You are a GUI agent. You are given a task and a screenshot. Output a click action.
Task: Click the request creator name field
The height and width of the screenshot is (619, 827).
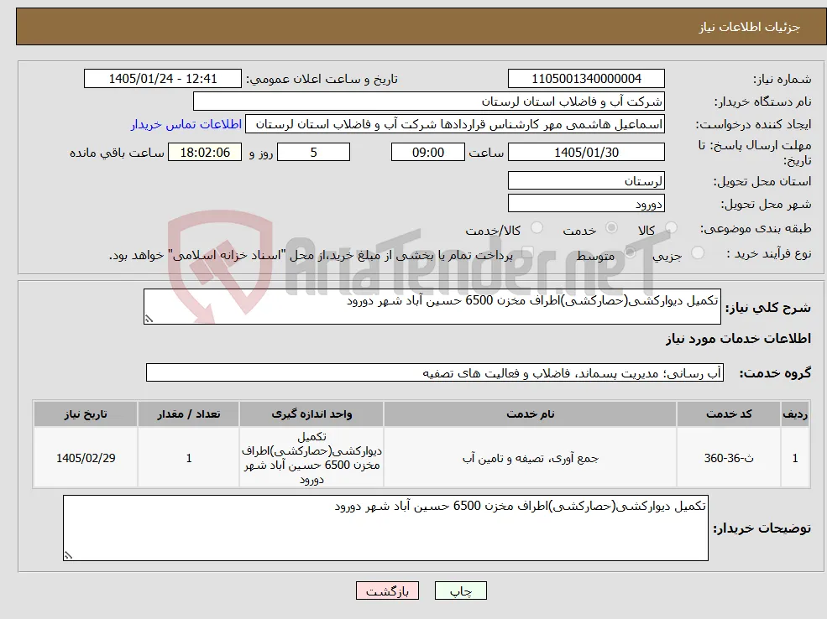pyautogui.click(x=454, y=124)
